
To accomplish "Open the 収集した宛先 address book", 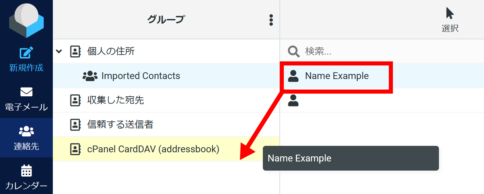I will pos(115,100).
